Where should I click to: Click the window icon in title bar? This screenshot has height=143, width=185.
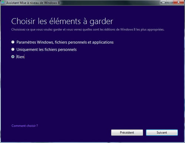[3, 3]
